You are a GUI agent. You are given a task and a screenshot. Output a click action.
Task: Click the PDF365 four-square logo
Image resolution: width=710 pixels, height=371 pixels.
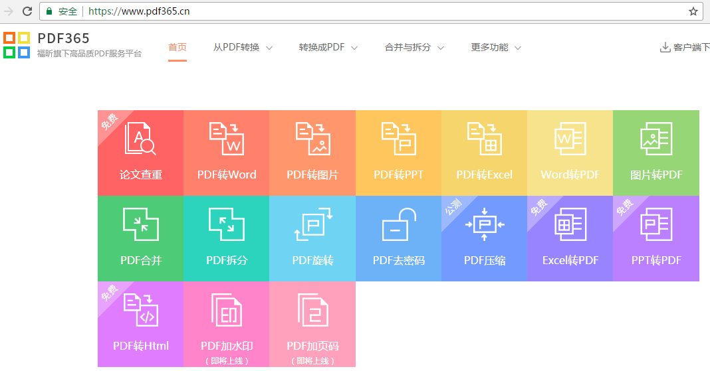coord(17,45)
